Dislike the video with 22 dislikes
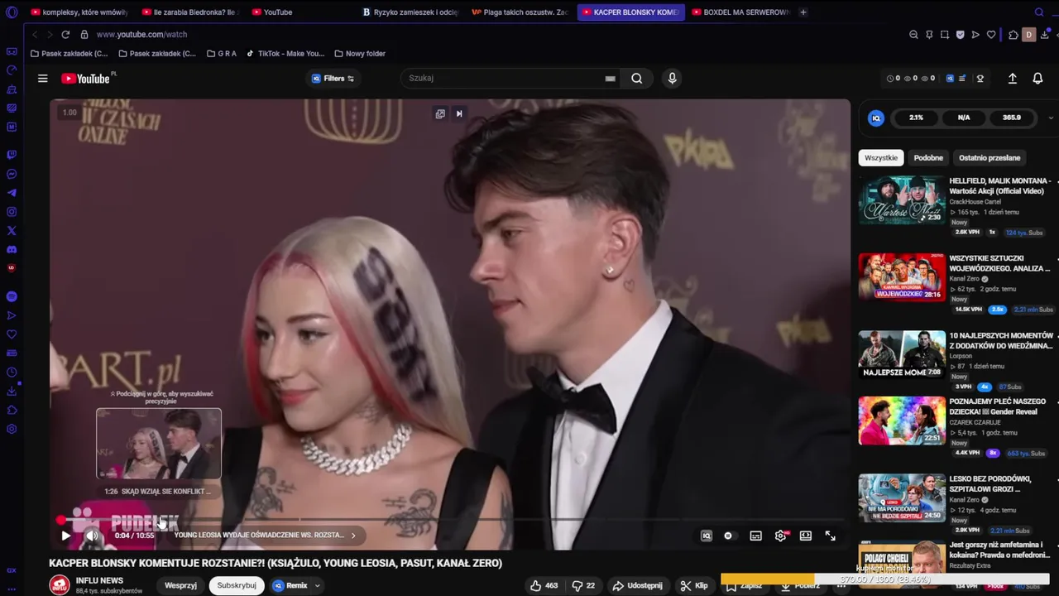This screenshot has height=596, width=1059. (x=584, y=585)
